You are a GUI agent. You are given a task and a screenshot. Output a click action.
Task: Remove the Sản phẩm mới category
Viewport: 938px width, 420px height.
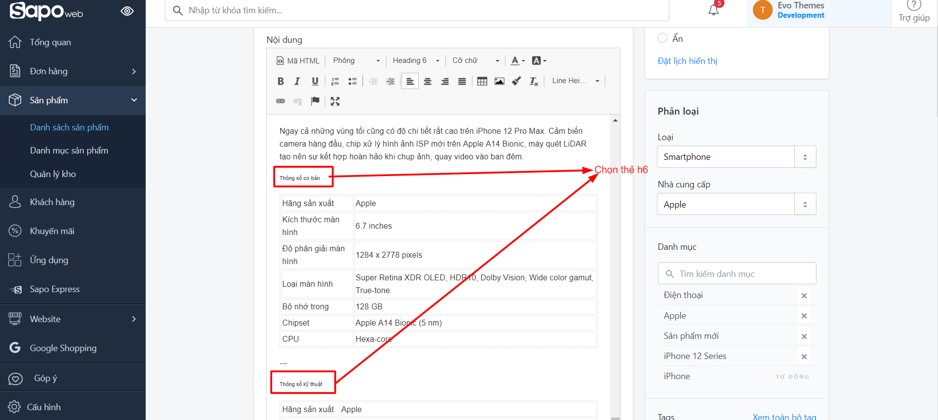[x=804, y=336]
